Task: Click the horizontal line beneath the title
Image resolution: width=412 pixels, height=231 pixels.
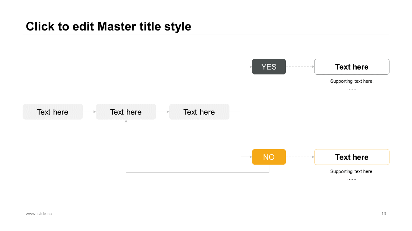Action: (206, 35)
